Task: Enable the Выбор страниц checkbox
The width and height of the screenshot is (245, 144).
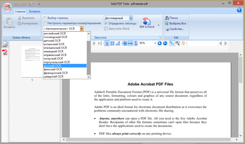Action: [45, 18]
